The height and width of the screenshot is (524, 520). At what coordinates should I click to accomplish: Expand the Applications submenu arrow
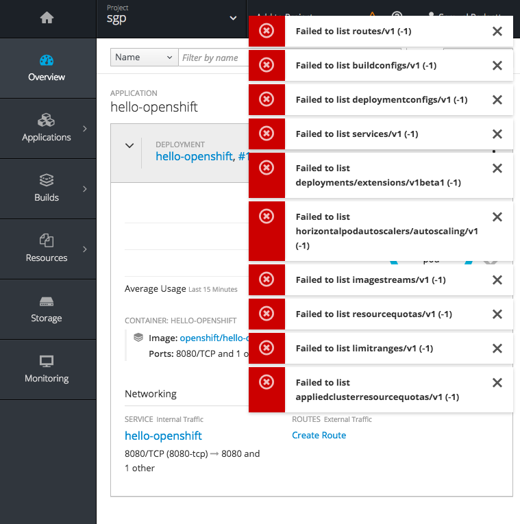click(85, 129)
